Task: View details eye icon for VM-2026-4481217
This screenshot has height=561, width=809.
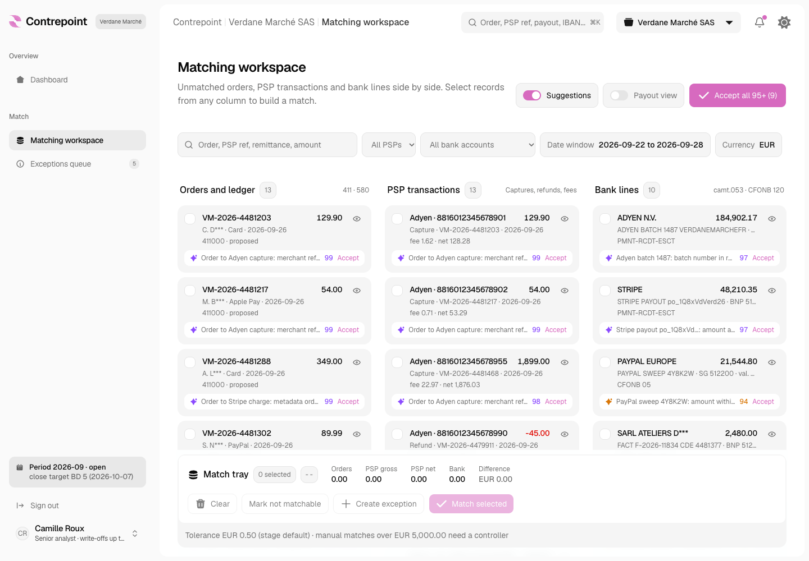Action: click(357, 291)
